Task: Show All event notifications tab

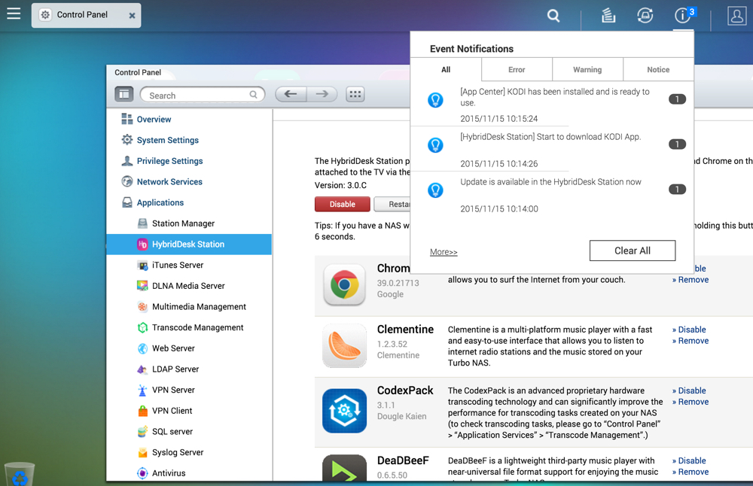Action: 446,69
